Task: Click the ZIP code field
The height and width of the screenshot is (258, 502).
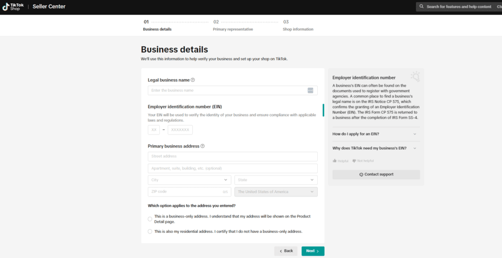Action: 189,192
